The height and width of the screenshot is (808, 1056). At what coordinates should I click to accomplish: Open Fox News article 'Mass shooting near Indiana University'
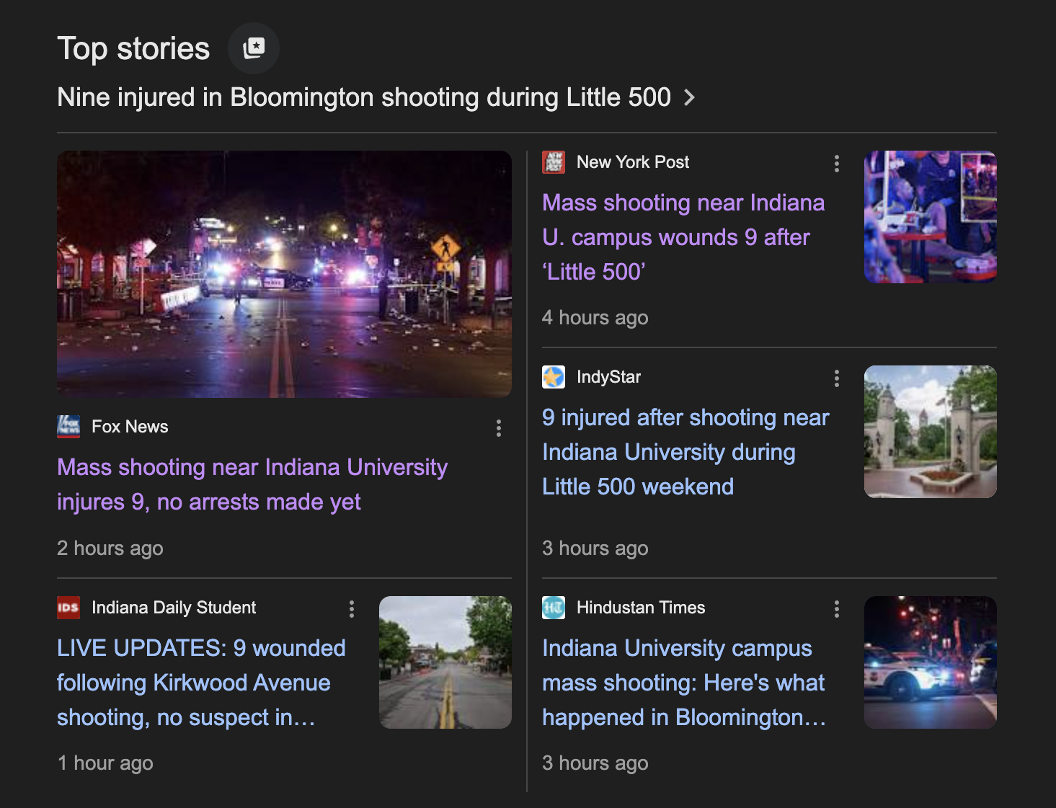click(252, 484)
